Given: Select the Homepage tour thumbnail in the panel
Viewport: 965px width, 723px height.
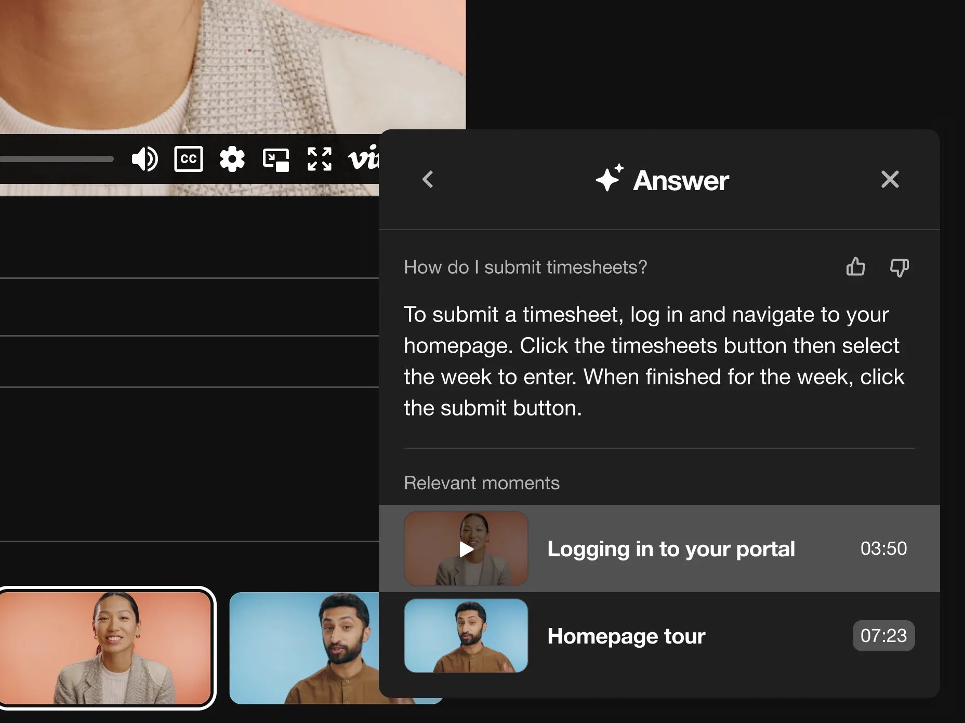Looking at the screenshot, I should pos(466,636).
